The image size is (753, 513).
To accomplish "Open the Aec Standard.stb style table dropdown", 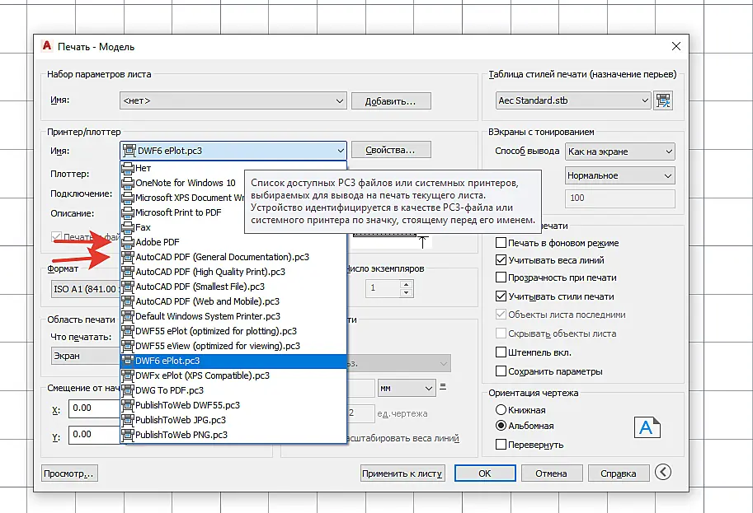I will pos(573,100).
